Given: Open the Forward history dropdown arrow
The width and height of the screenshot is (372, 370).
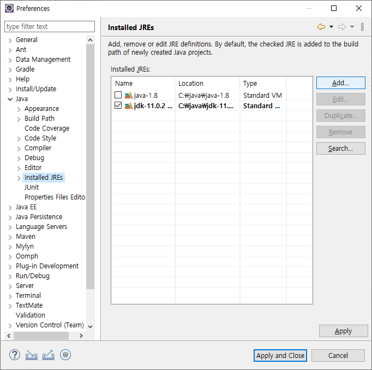Looking at the screenshot, I should 352,27.
